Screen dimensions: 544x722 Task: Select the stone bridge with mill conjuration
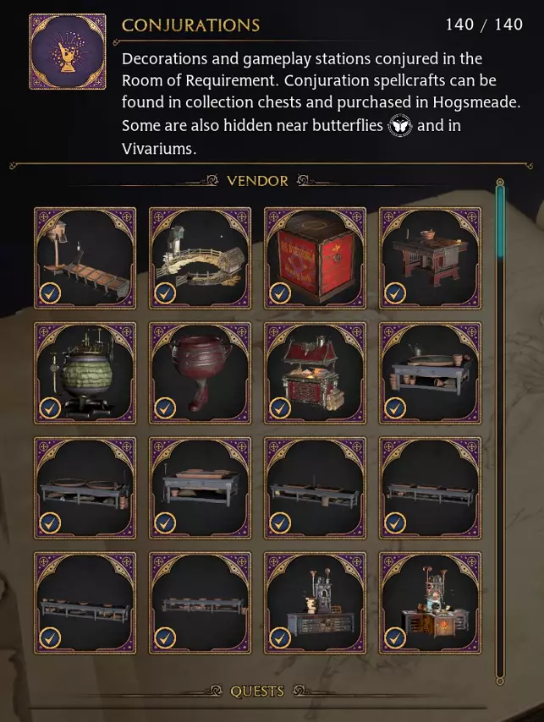[200, 258]
